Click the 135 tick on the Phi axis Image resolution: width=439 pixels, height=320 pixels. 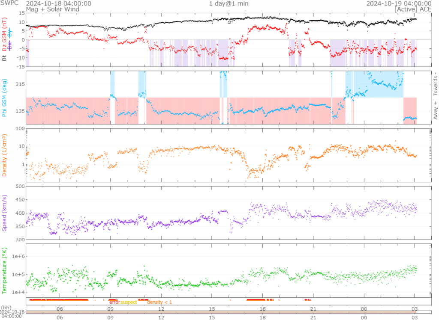point(20,111)
